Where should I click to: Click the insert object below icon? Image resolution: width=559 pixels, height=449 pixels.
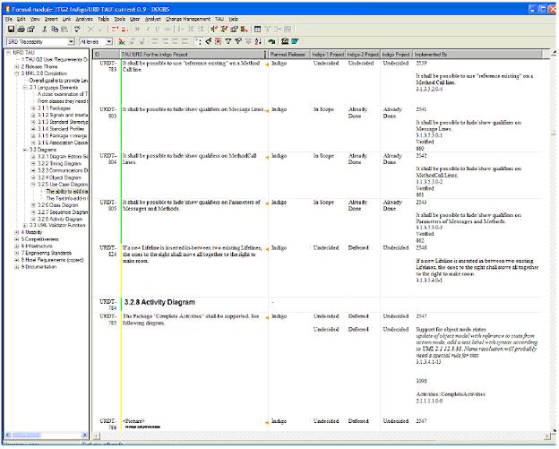coord(125,30)
